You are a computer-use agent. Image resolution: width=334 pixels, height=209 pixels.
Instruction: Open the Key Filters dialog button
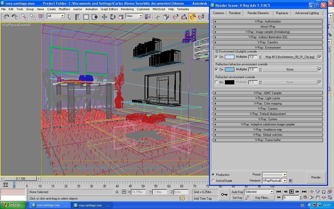263,198
